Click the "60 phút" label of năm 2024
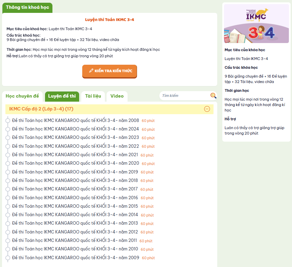 pos(148,129)
